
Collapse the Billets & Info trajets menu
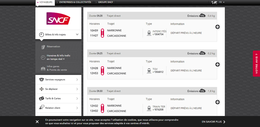point(77,35)
